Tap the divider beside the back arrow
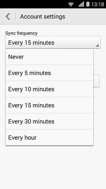 (x=15, y=17)
